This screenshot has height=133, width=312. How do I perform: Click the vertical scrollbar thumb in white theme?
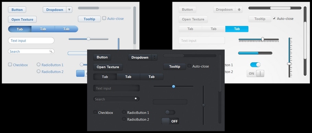(305, 40)
